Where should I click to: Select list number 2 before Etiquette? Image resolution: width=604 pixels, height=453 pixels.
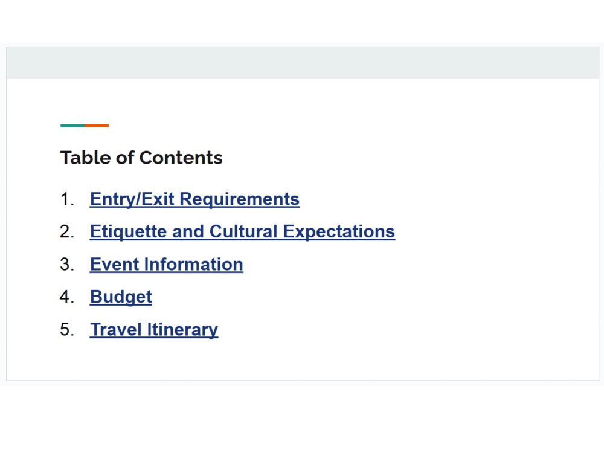67,232
